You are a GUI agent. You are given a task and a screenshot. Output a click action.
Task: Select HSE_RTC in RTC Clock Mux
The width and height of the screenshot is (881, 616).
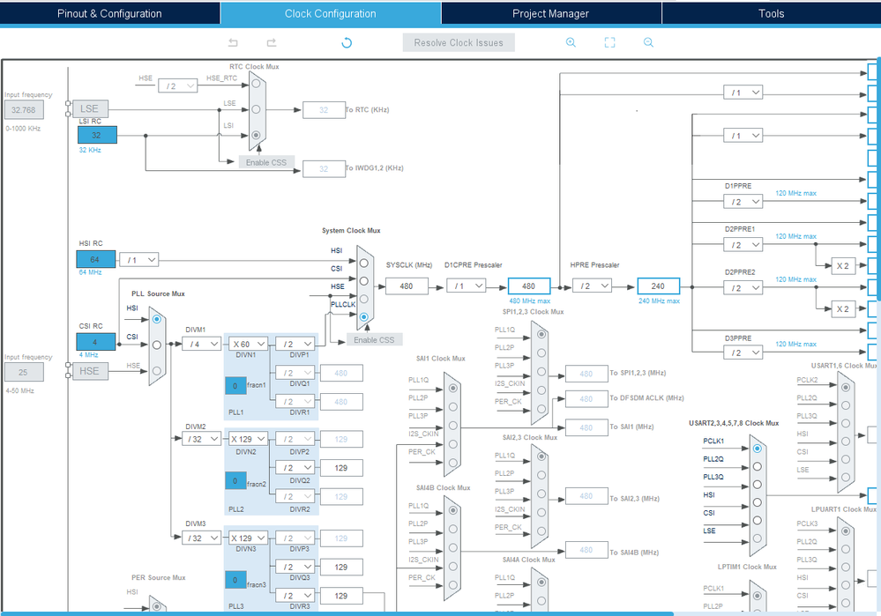[256, 84]
